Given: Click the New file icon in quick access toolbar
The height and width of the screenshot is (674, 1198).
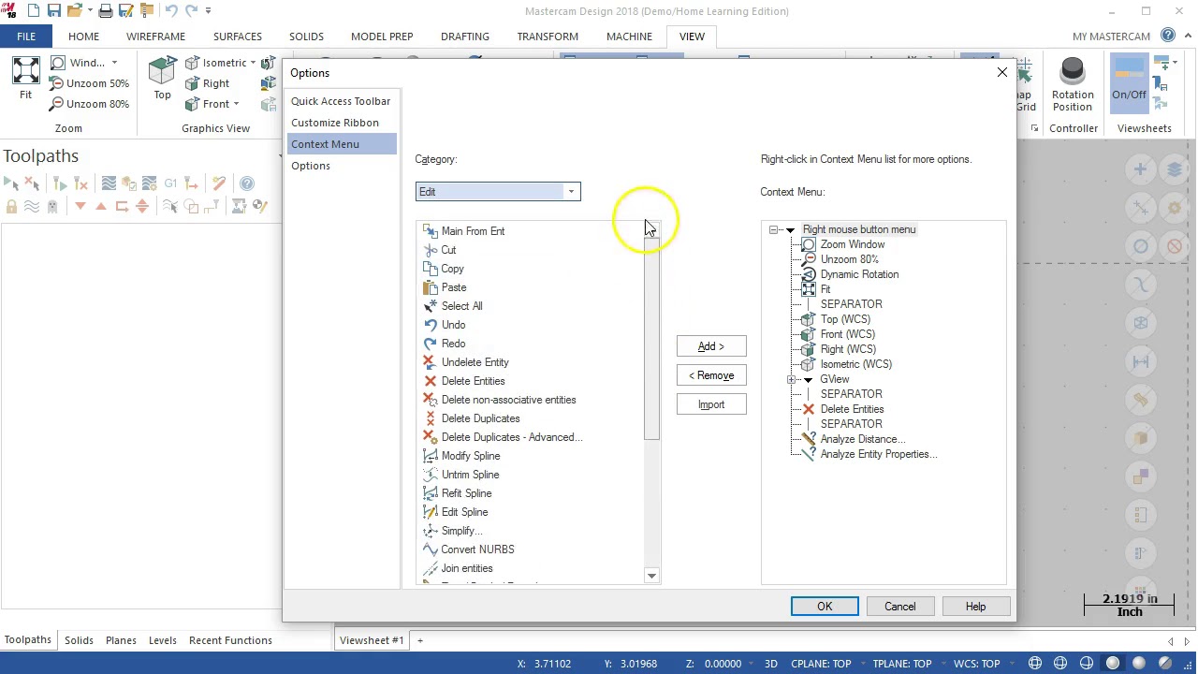Looking at the screenshot, I should point(34,11).
